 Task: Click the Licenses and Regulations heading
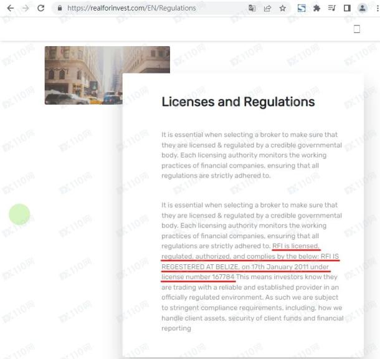238,102
